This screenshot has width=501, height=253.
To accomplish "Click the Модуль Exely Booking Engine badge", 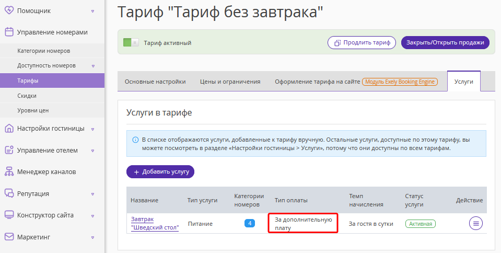I will 400,82.
